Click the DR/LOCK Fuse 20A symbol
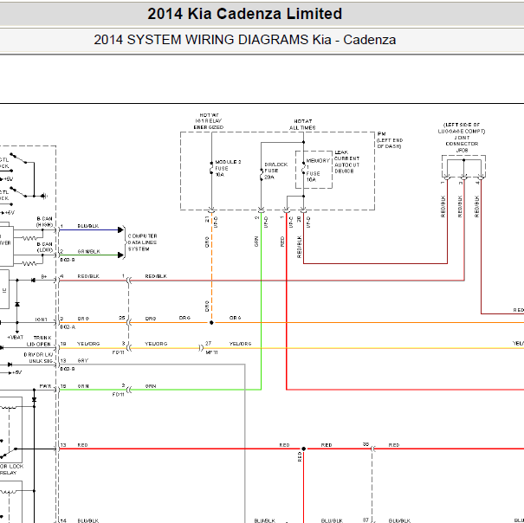 262,174
